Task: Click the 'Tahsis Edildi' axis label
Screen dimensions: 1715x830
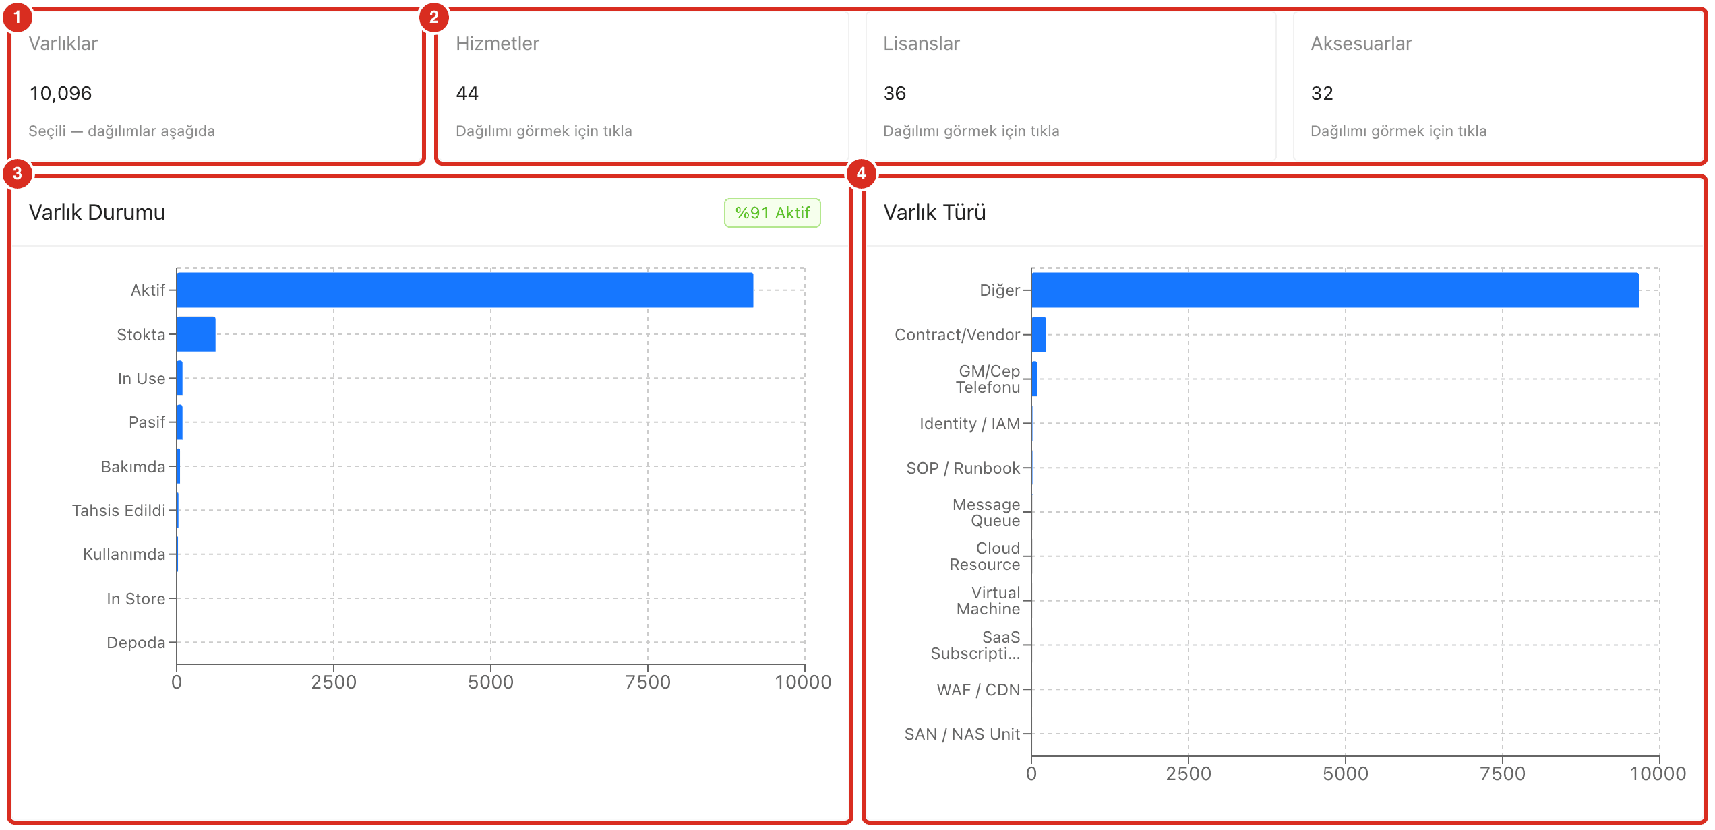Action: (119, 511)
